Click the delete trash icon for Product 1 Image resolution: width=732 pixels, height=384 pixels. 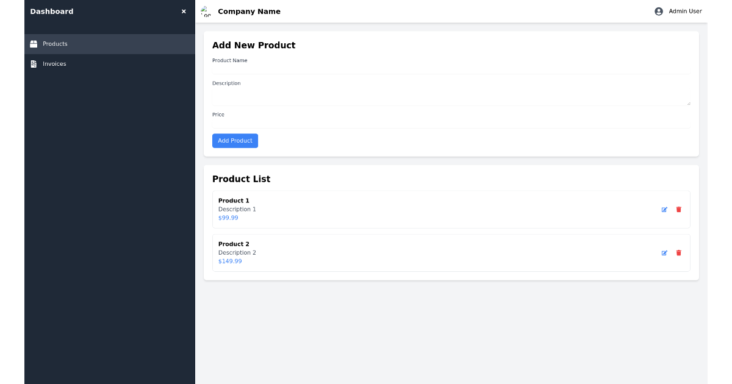[x=678, y=210]
